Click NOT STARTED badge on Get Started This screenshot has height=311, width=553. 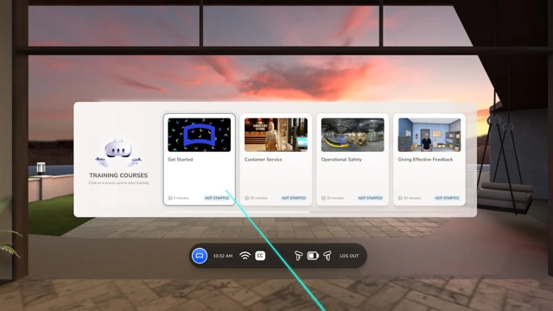(x=217, y=198)
